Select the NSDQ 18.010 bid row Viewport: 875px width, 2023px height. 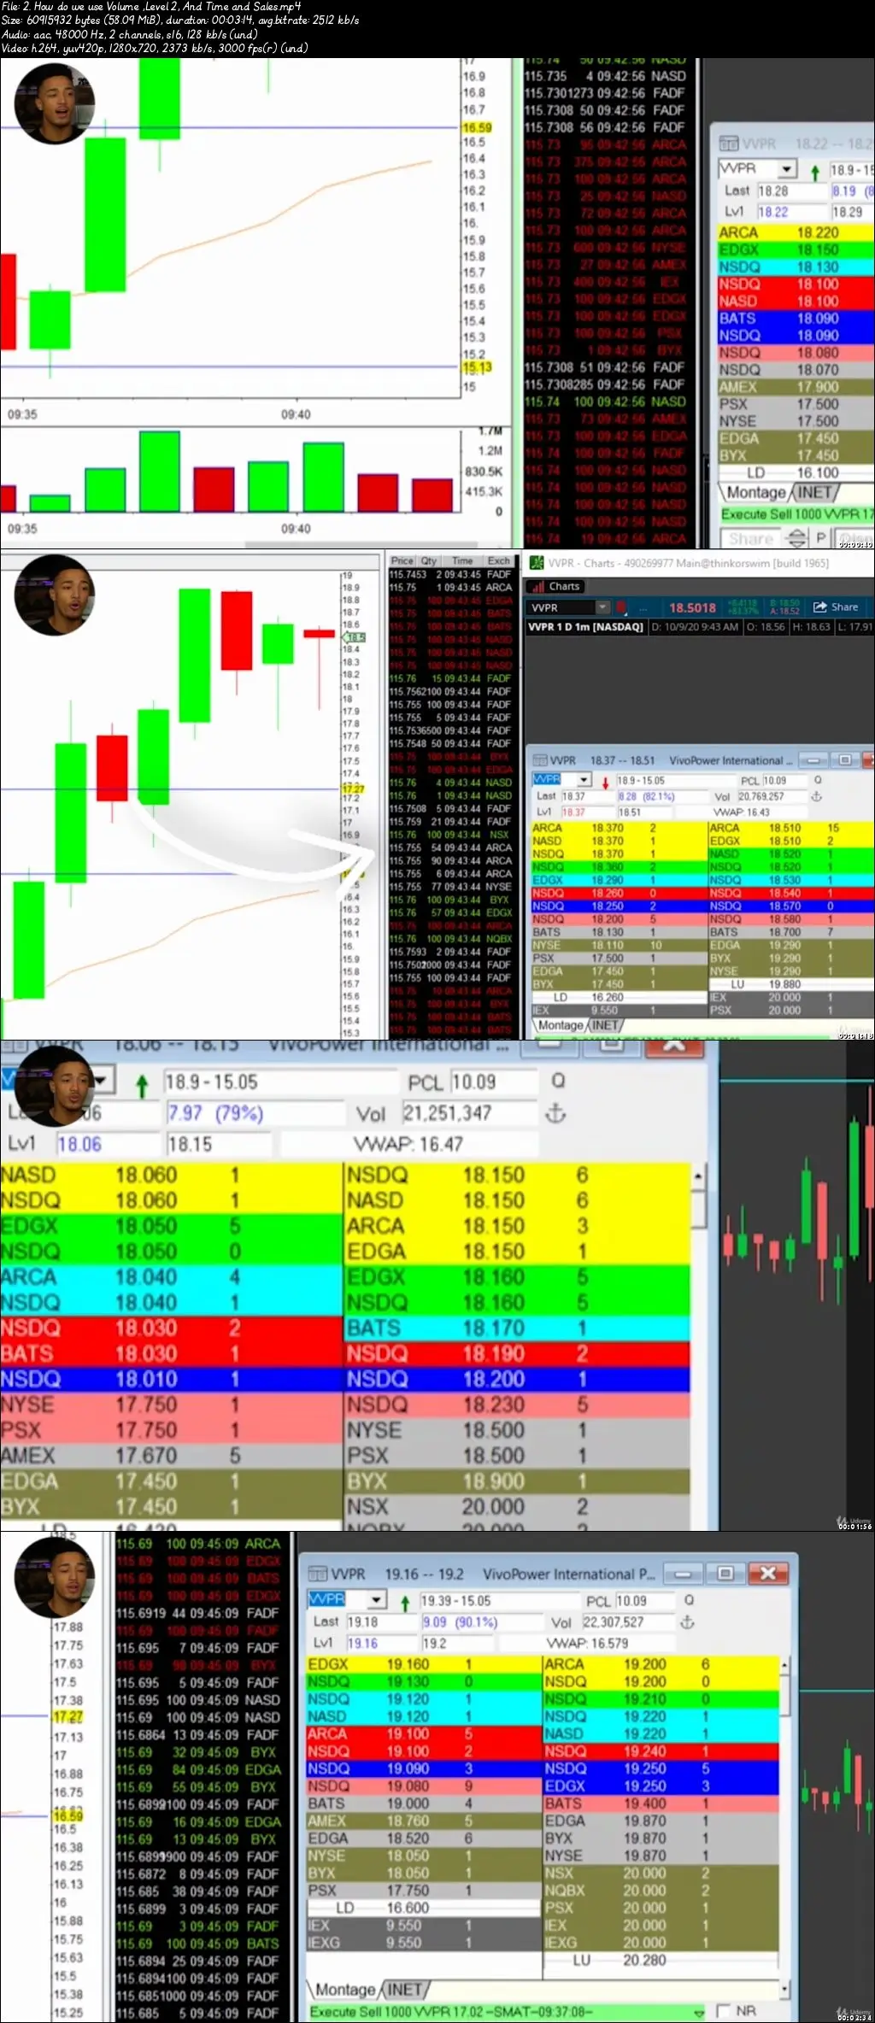[x=171, y=1379]
